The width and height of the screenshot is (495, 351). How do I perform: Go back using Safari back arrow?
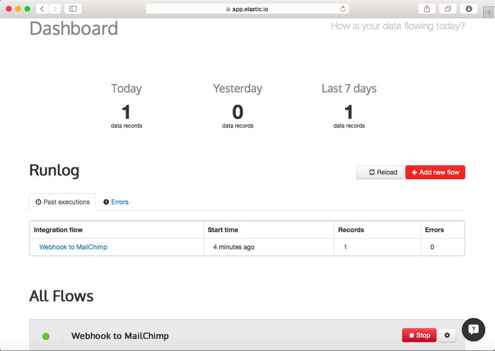click(x=43, y=9)
